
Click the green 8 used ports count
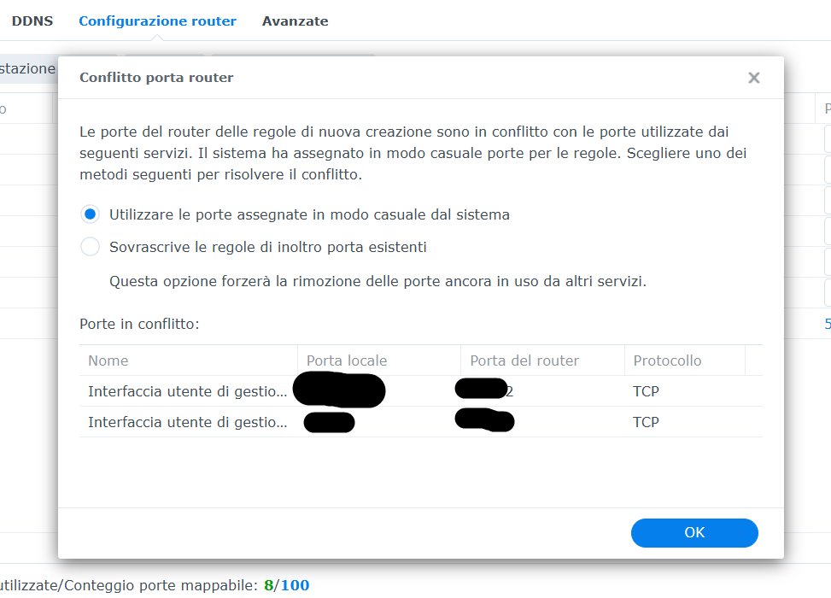[x=269, y=585]
